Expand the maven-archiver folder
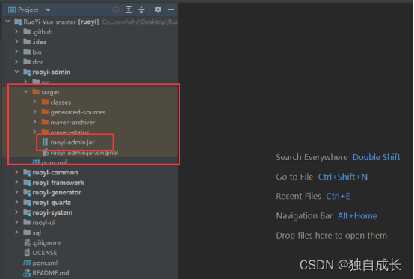This screenshot has width=414, height=279. coord(34,122)
